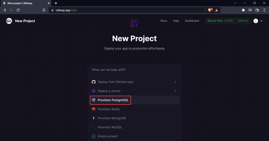Choose Provision MySQL
Image resolution: width=269 pixels, height=141 pixels.
click(x=134, y=127)
